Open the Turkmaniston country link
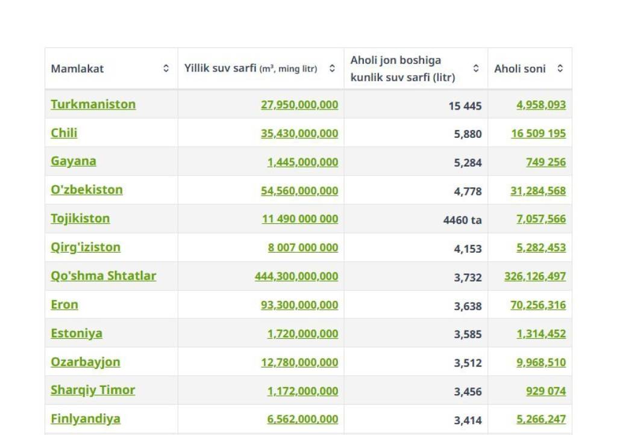The height and width of the screenshot is (435, 617). pos(93,104)
